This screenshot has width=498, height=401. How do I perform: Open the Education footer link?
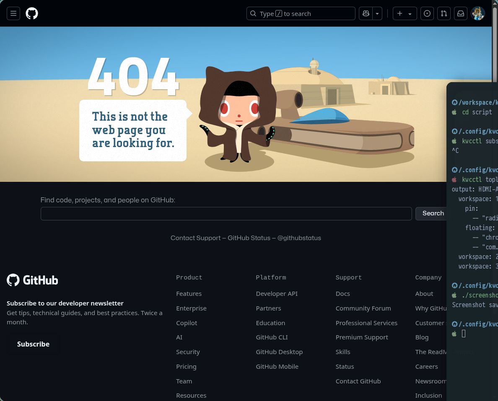pyautogui.click(x=271, y=323)
